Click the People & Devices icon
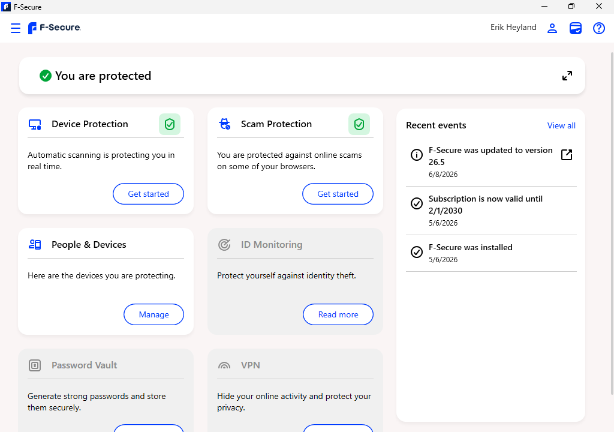This screenshot has height=432, width=614. click(35, 245)
